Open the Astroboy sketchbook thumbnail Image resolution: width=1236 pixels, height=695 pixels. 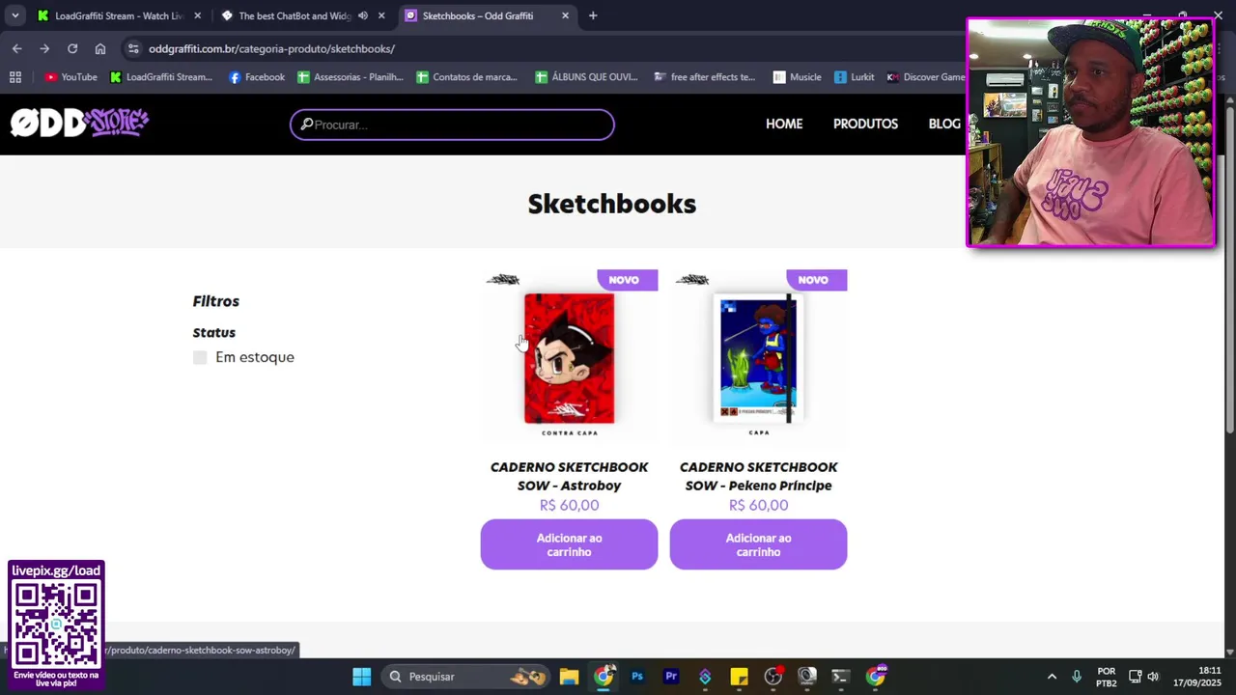[569, 358]
